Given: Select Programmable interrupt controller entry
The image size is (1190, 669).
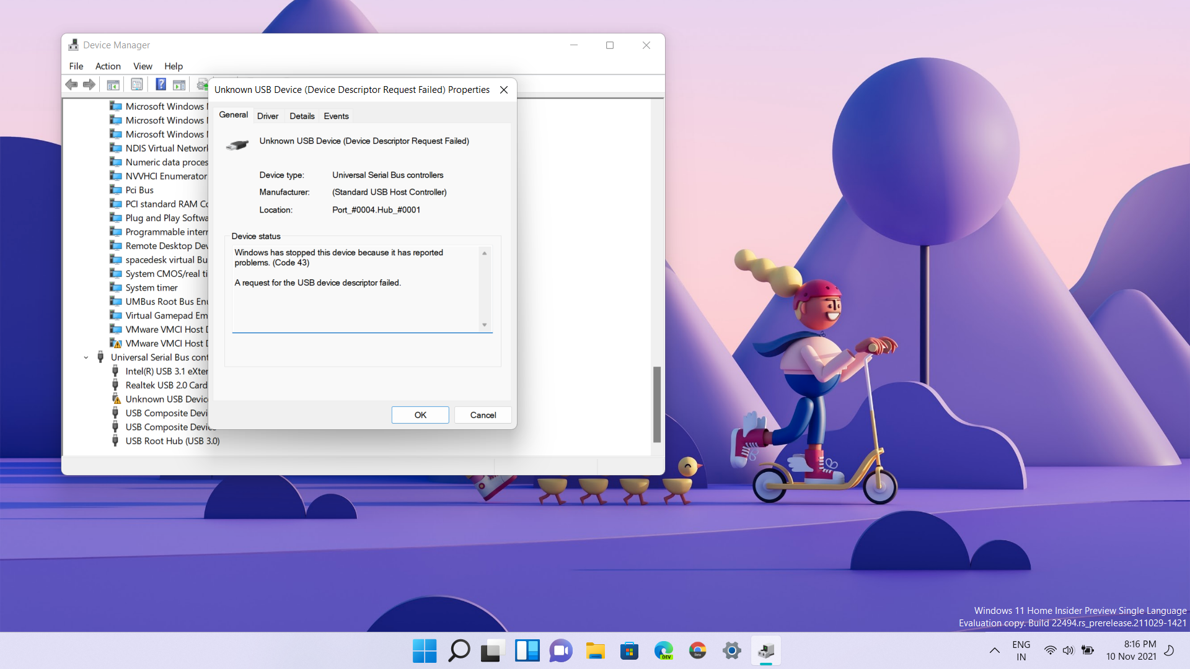Looking at the screenshot, I should click(160, 232).
